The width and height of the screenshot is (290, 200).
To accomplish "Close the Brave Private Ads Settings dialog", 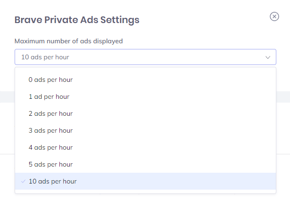I will point(274,16).
